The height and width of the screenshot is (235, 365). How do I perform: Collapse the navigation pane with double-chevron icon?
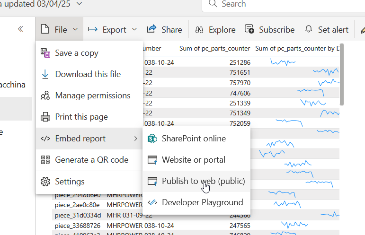pos(20,29)
